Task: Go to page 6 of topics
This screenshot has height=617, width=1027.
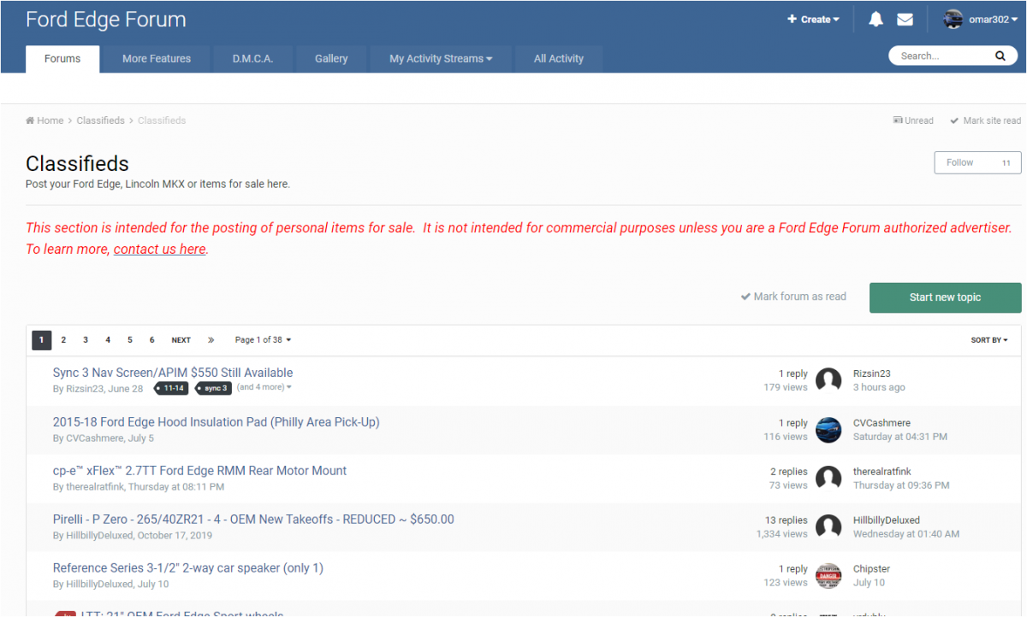Action: [x=152, y=340]
